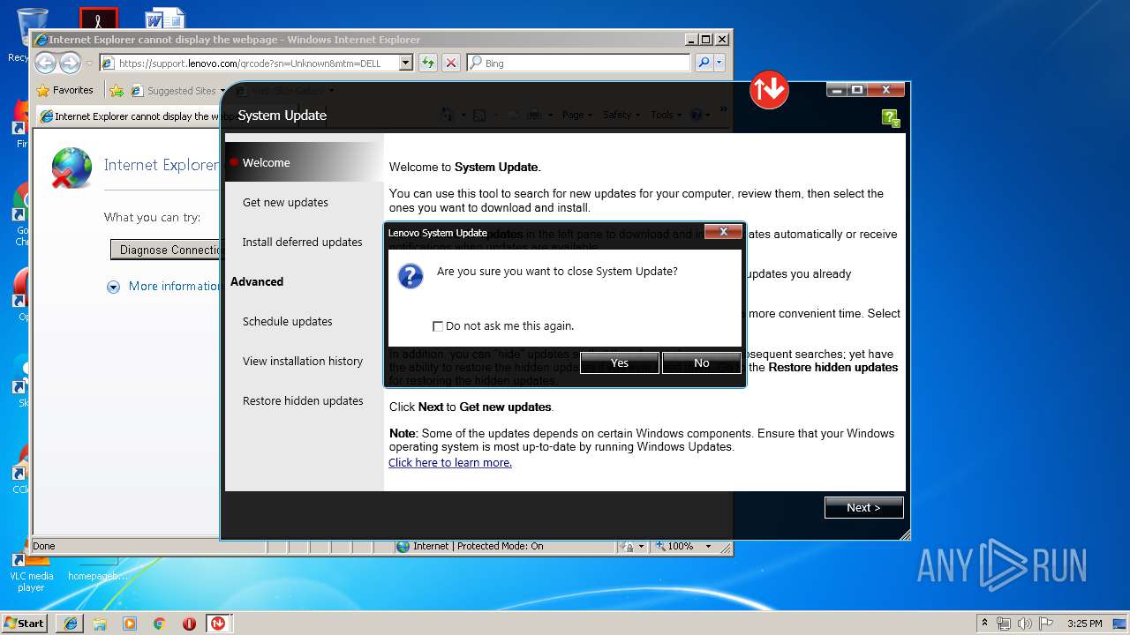This screenshot has width=1130, height=635.
Task: Select the Word document desktop icon
Action: [165, 19]
